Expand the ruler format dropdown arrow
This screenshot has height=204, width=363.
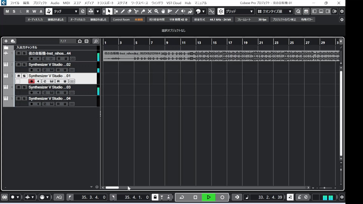tap(341, 42)
